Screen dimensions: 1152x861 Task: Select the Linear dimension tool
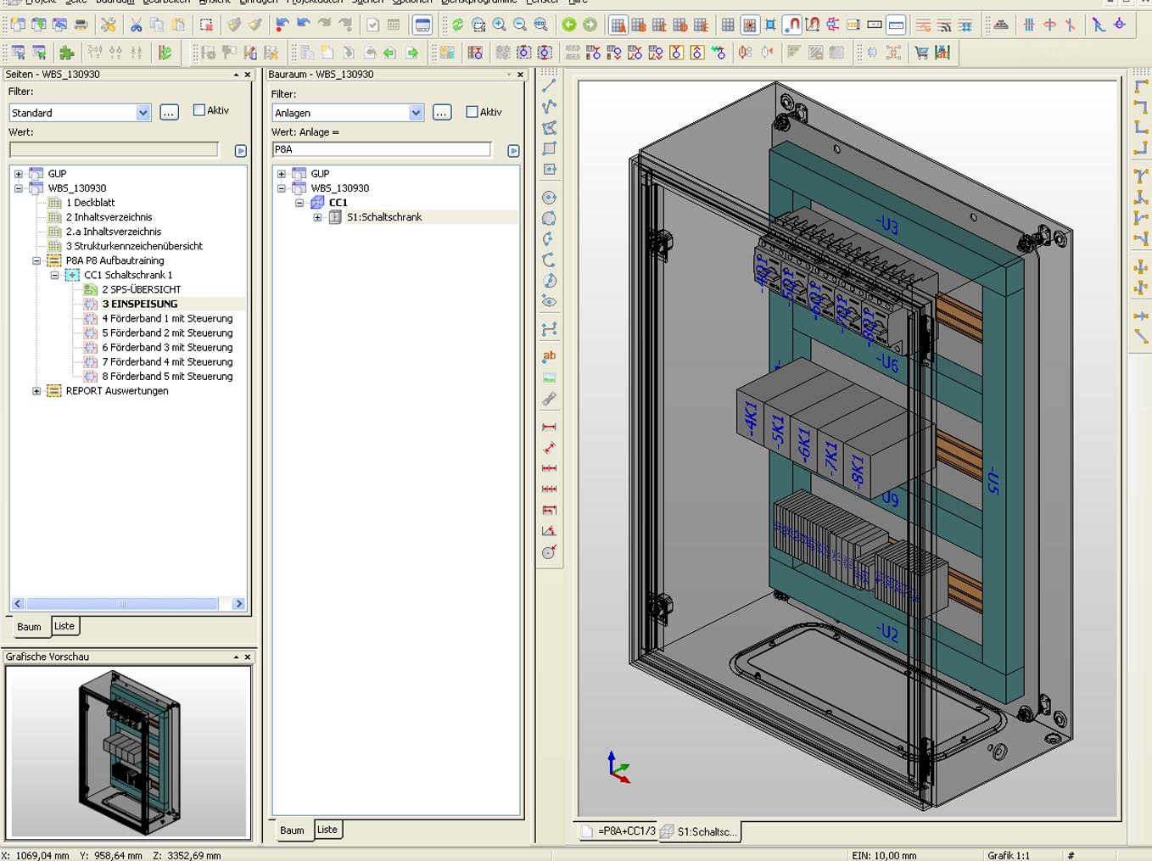coord(549,427)
